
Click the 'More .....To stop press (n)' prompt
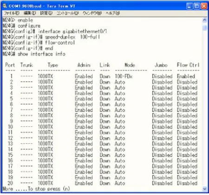click(36, 189)
